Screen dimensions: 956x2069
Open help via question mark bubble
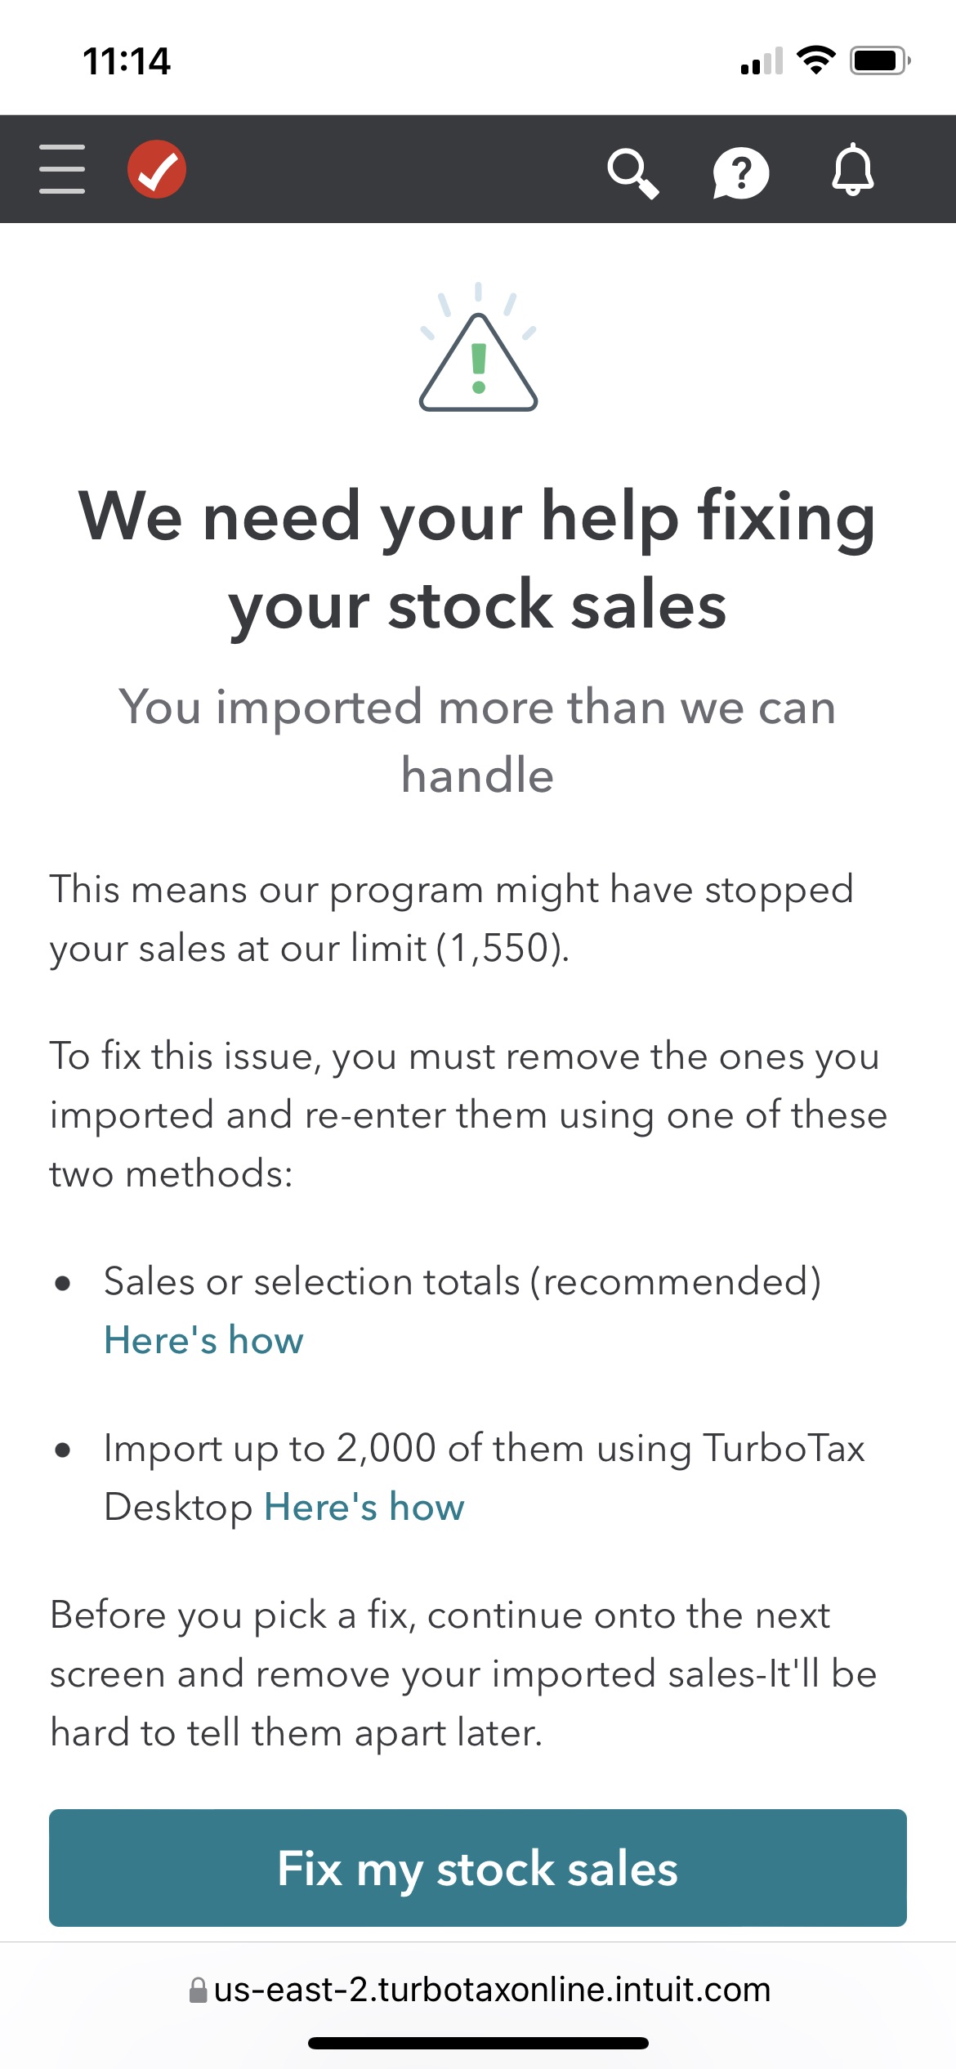(x=740, y=172)
